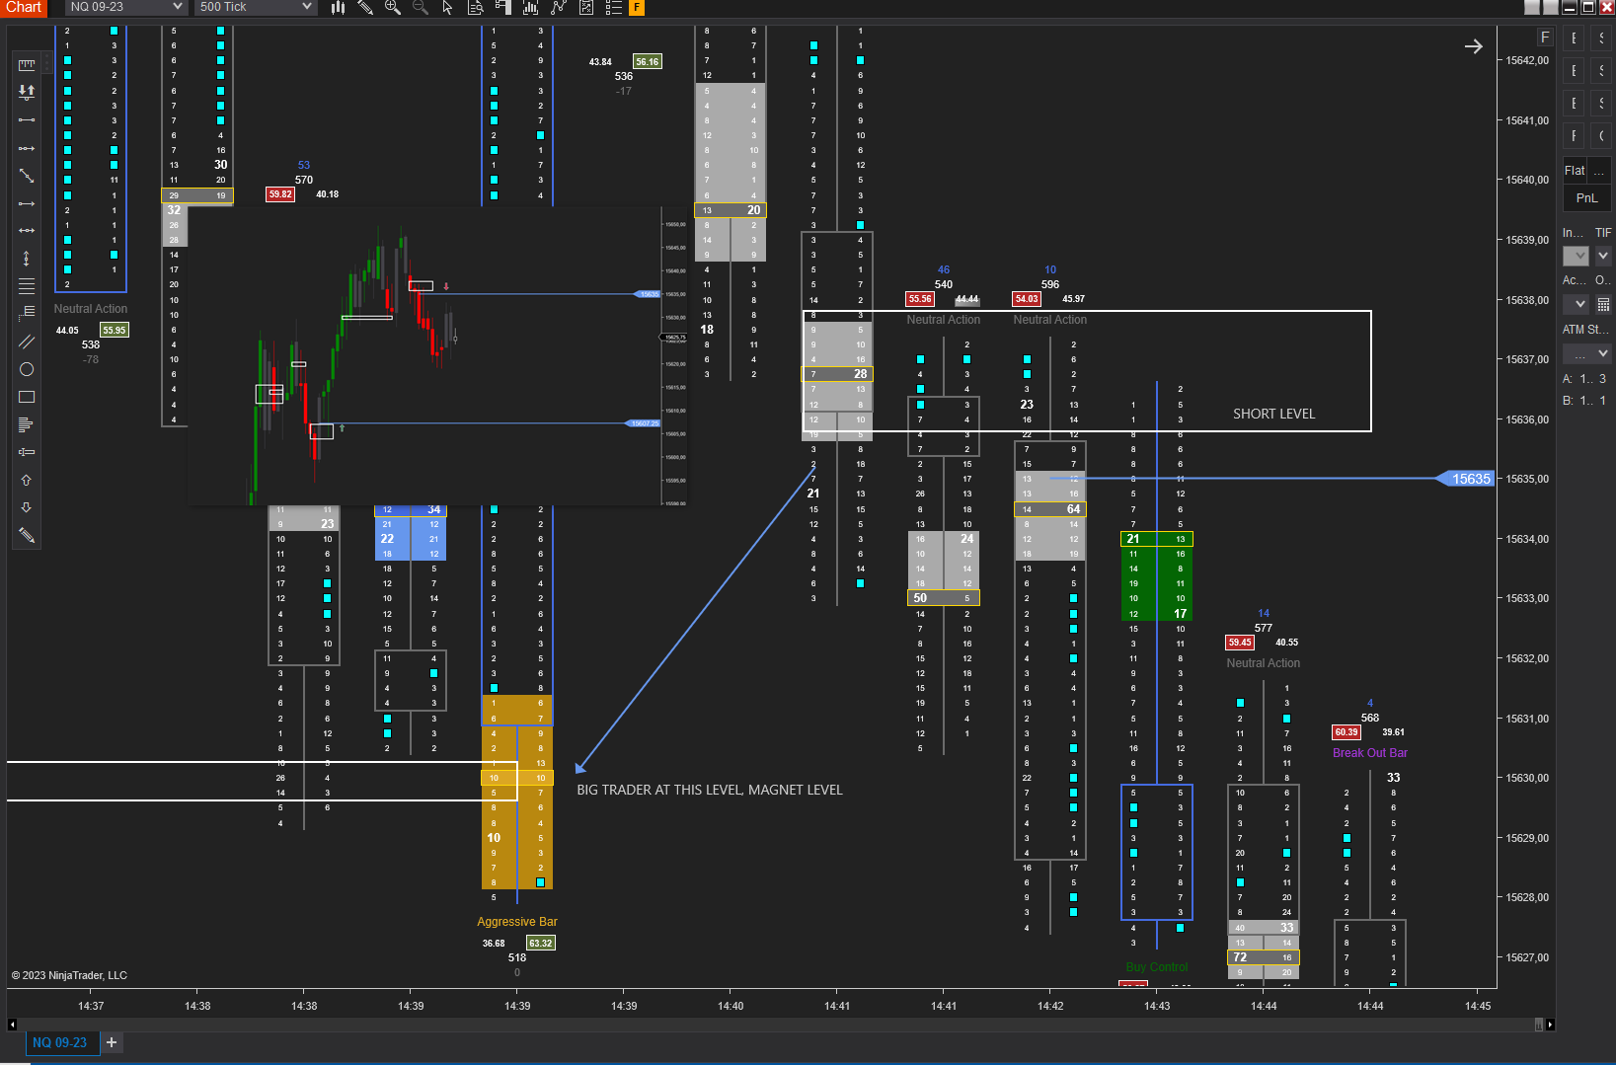The height and width of the screenshot is (1065, 1616).
Task: Toggle the chart trader icon
Action: click(502, 7)
